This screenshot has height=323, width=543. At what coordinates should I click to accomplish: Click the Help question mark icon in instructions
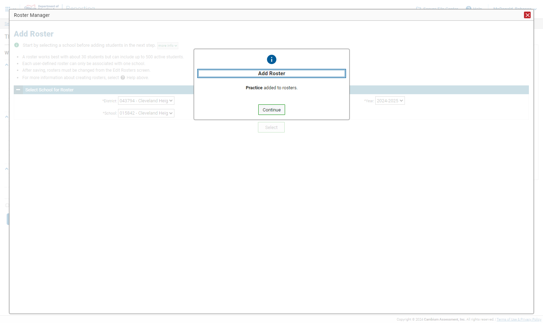(x=123, y=78)
